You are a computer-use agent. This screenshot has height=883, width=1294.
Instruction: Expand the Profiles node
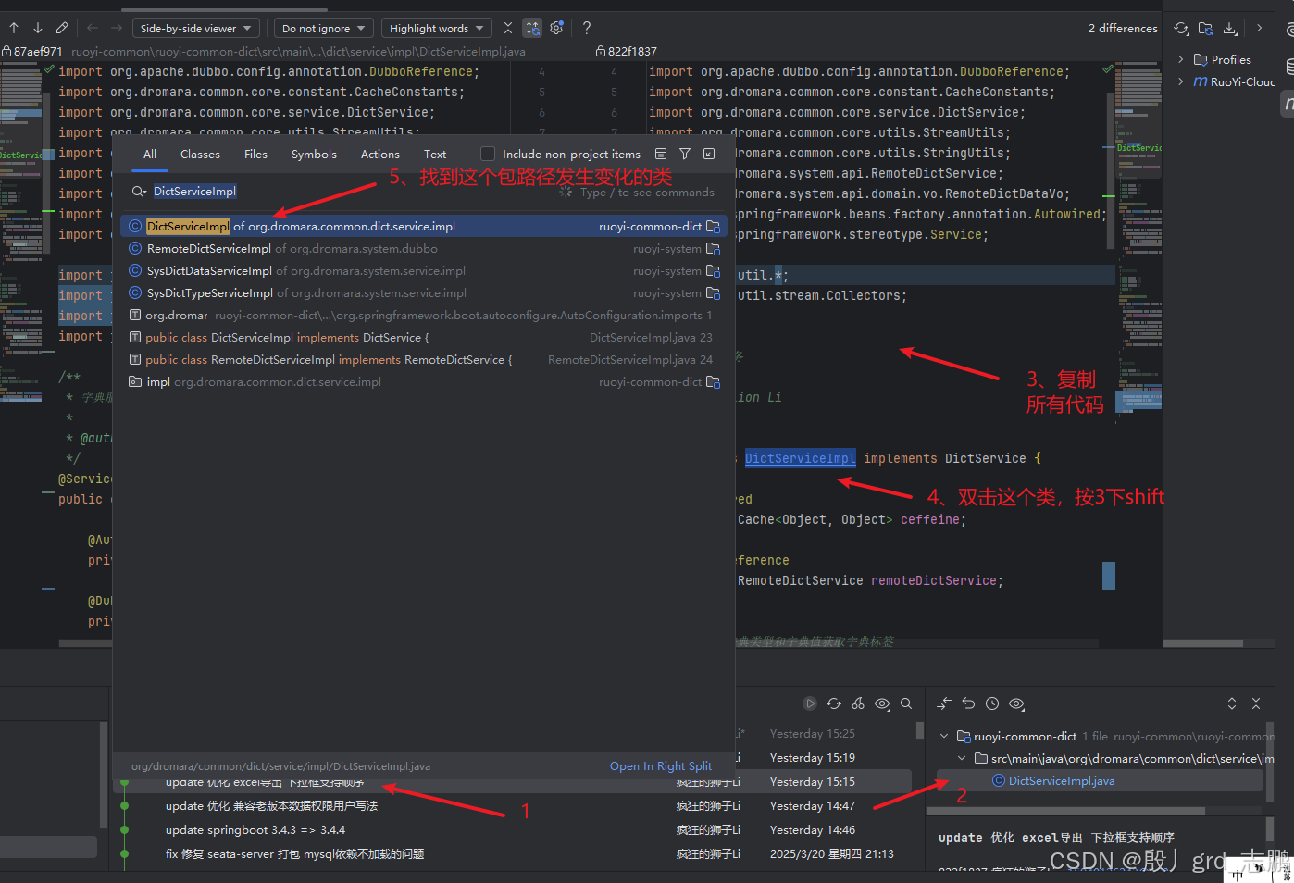tap(1180, 59)
